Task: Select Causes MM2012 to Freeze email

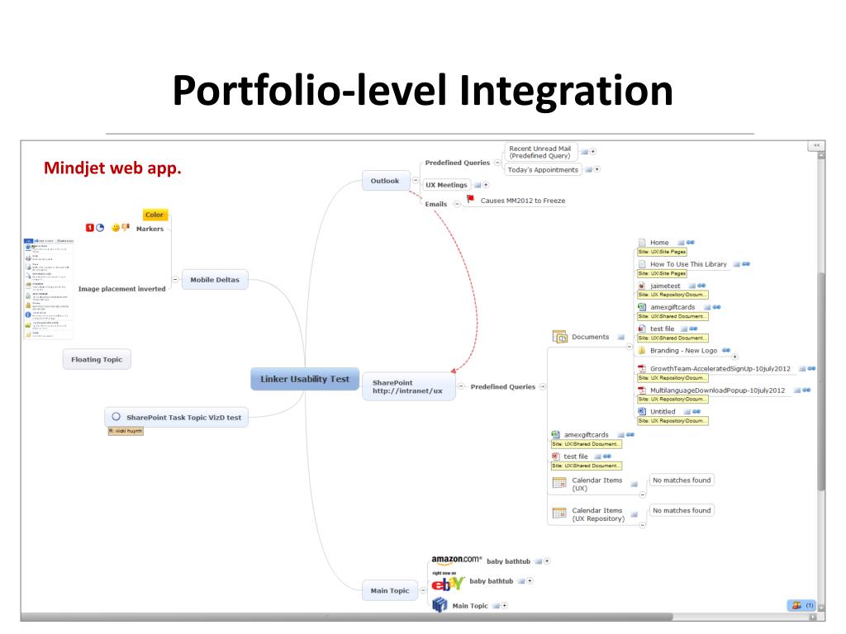Action: pos(523,201)
